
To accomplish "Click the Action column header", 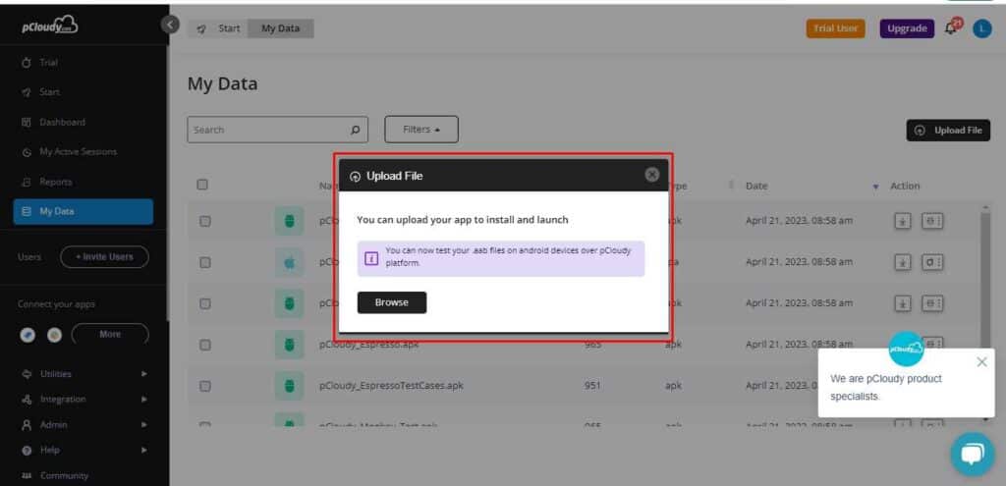I will tap(905, 186).
